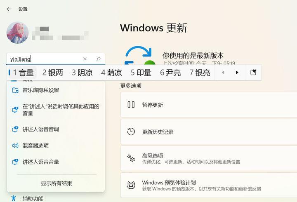Choose IME candidate 6 尹亮
Screen dimensions: 297x202
(x=170, y=73)
